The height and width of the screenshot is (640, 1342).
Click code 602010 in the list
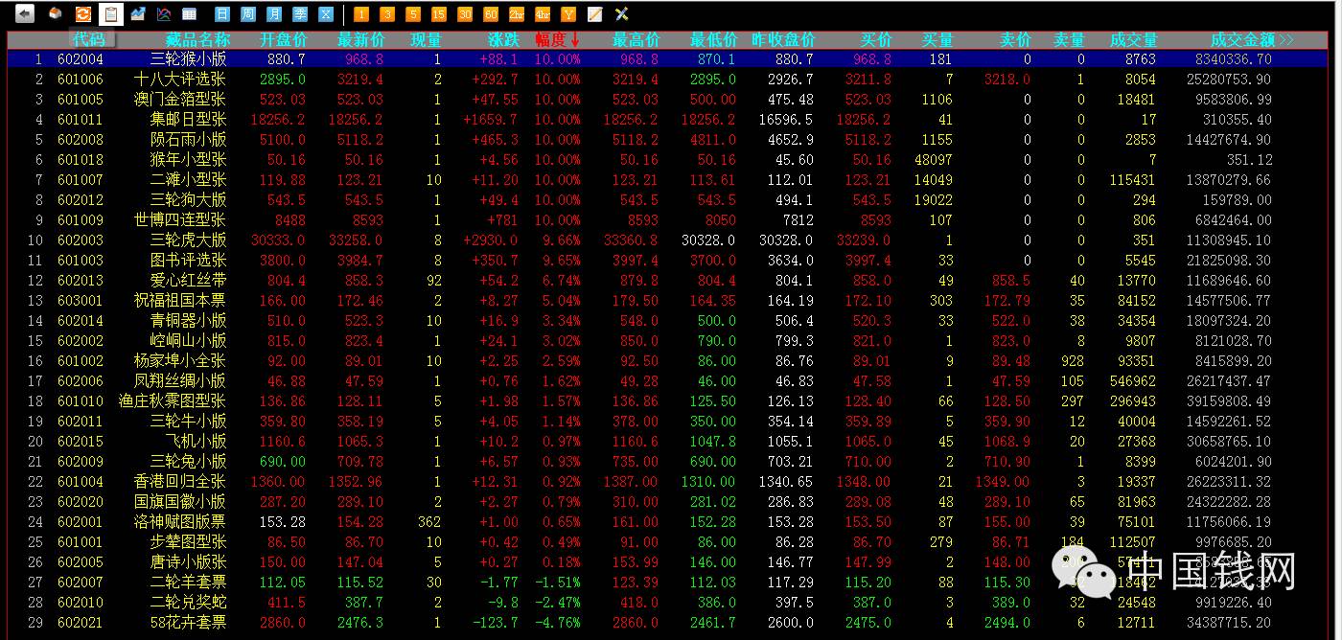[81, 602]
